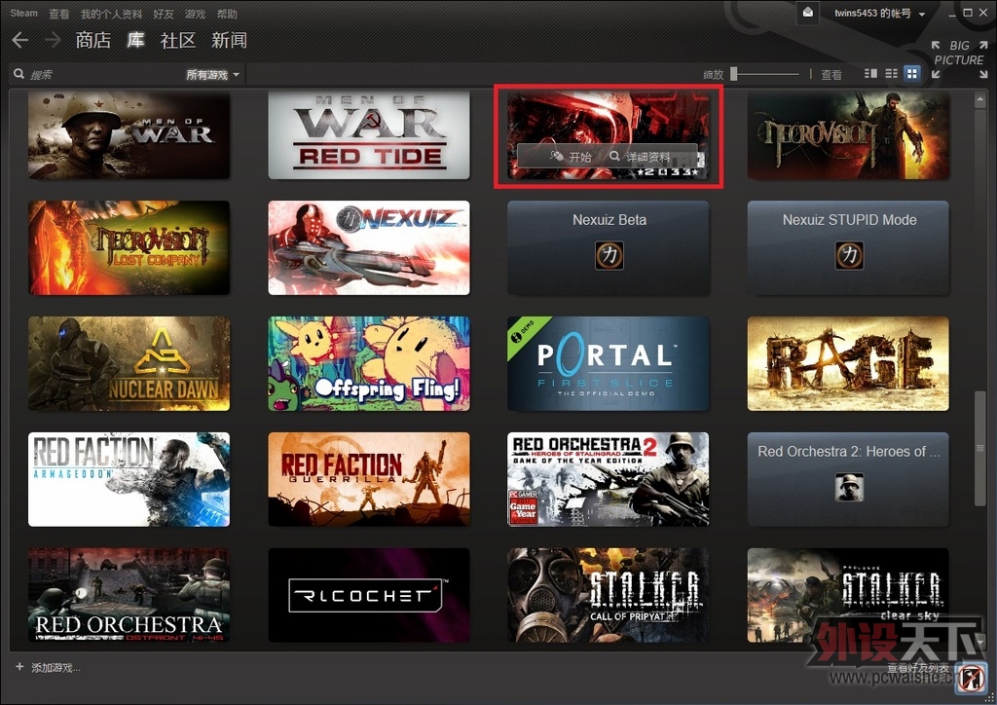
Task: Click the Nexuiz STUPID Mode icon
Action: coord(849,255)
